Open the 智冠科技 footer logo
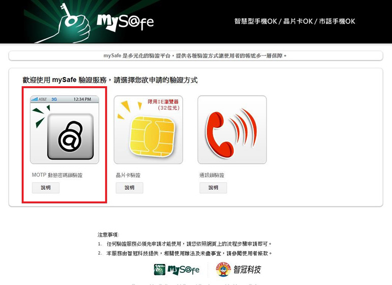Image resolution: width=392 pixels, height=285 pixels. click(x=238, y=270)
